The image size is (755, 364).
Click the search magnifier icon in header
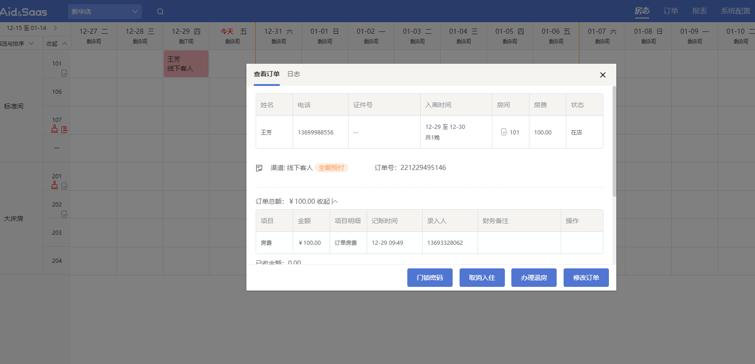160,12
